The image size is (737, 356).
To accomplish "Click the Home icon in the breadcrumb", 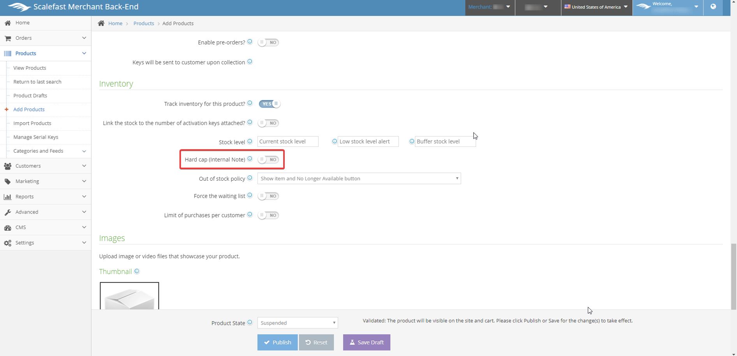I will 101,23.
